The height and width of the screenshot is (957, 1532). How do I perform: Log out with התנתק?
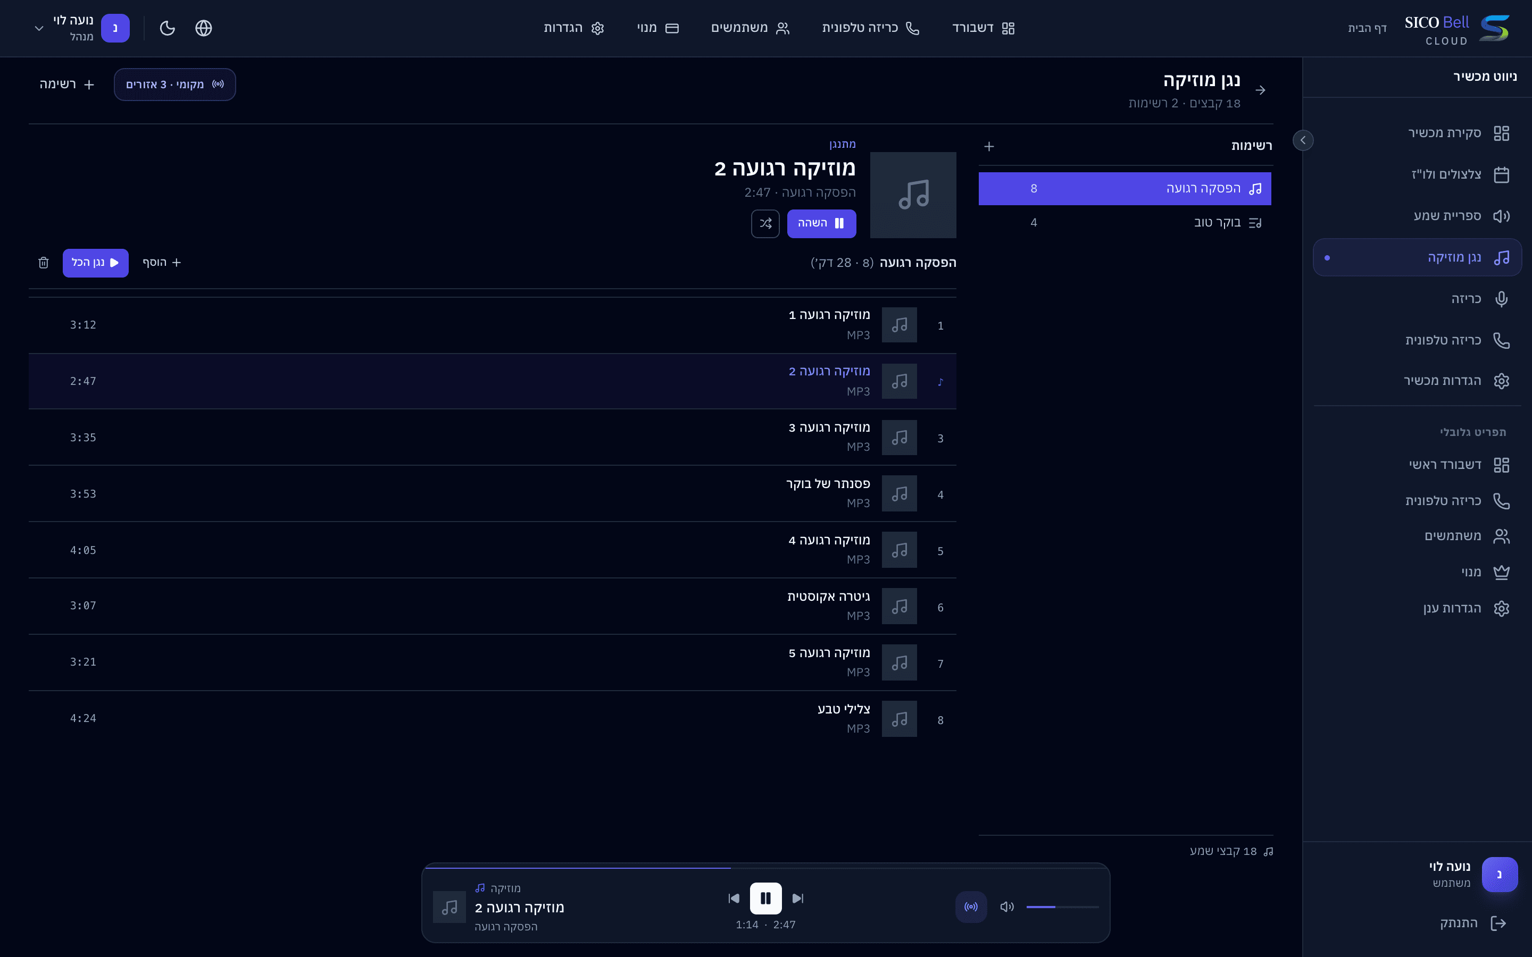tap(1473, 923)
